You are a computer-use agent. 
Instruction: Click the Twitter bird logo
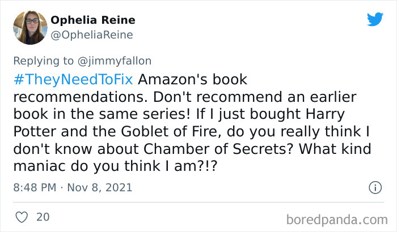click(375, 19)
